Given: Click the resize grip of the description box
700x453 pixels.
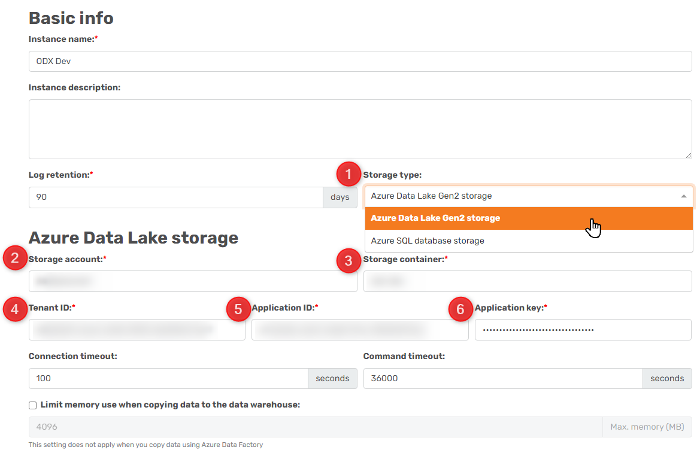Looking at the screenshot, I should (689, 156).
